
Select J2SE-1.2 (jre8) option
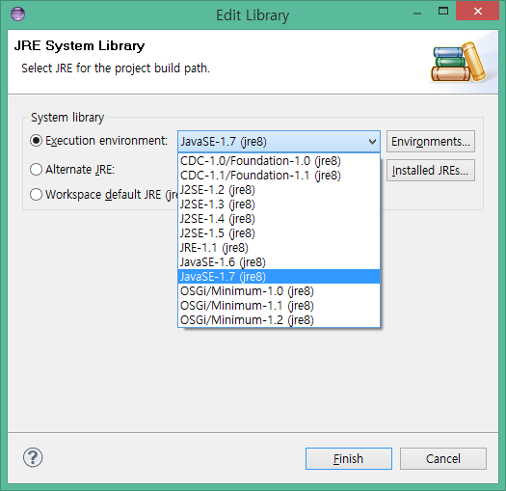tap(279, 190)
